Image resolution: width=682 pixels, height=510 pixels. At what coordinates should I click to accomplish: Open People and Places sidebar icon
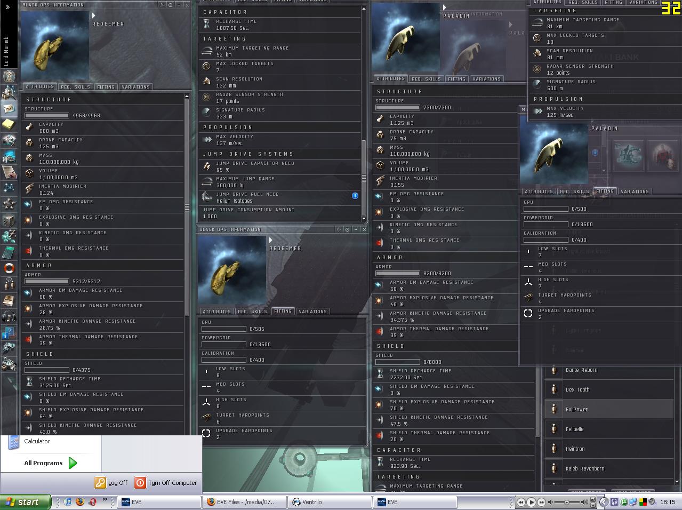coord(9,92)
